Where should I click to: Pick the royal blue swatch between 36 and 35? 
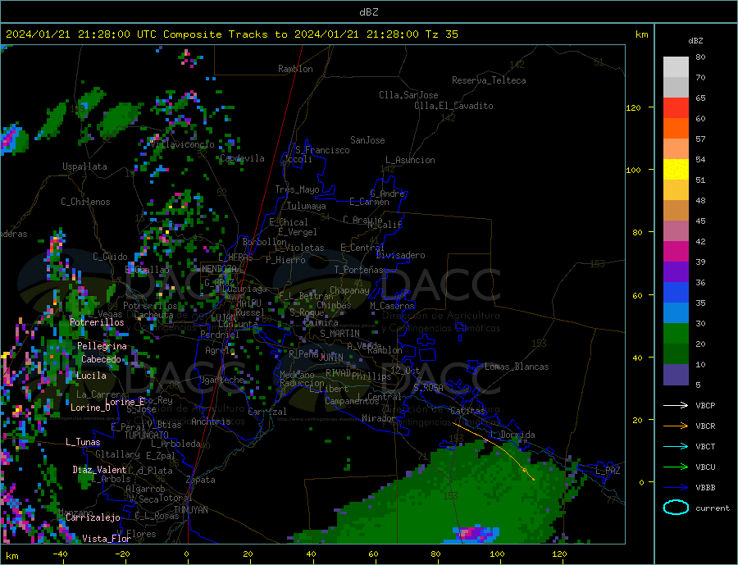(x=676, y=293)
